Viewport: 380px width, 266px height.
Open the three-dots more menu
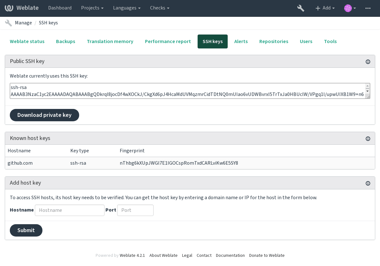368,8
